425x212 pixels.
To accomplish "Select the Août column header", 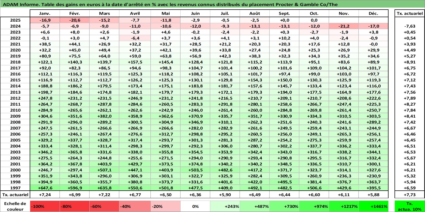I will tap(255, 14).
